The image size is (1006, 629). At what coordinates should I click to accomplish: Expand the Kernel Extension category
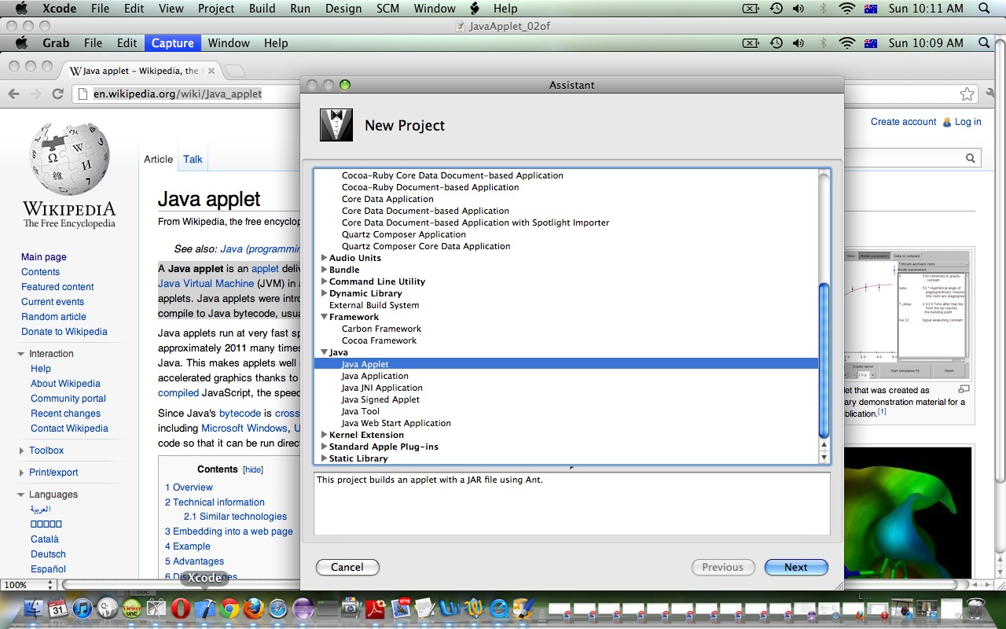(324, 435)
